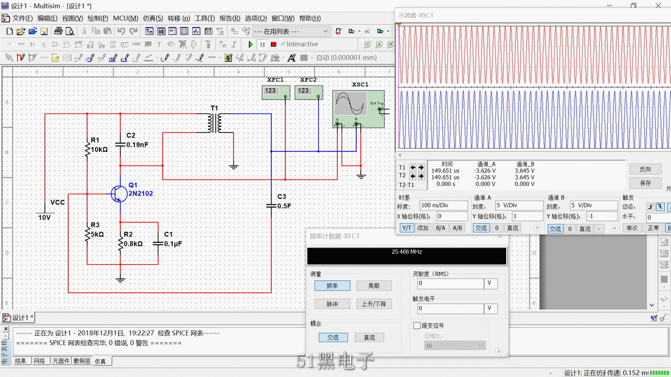This screenshot has width=671, height=377.
Task: Open 编辑(E) menu
Action: pyautogui.click(x=47, y=18)
